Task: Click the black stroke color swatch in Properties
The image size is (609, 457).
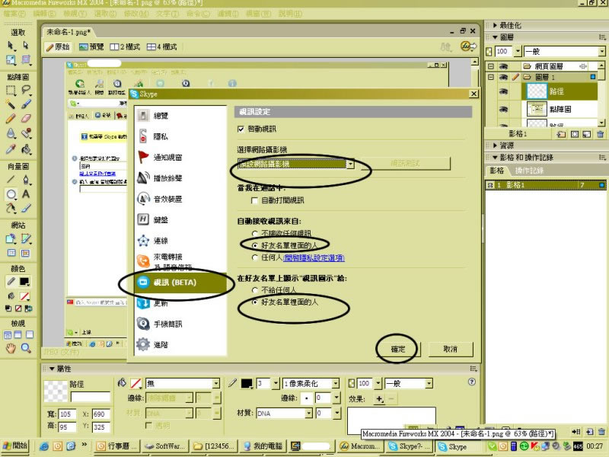Action: [247, 384]
